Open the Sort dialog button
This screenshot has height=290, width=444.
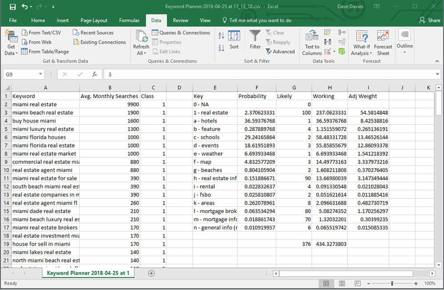[x=234, y=39]
